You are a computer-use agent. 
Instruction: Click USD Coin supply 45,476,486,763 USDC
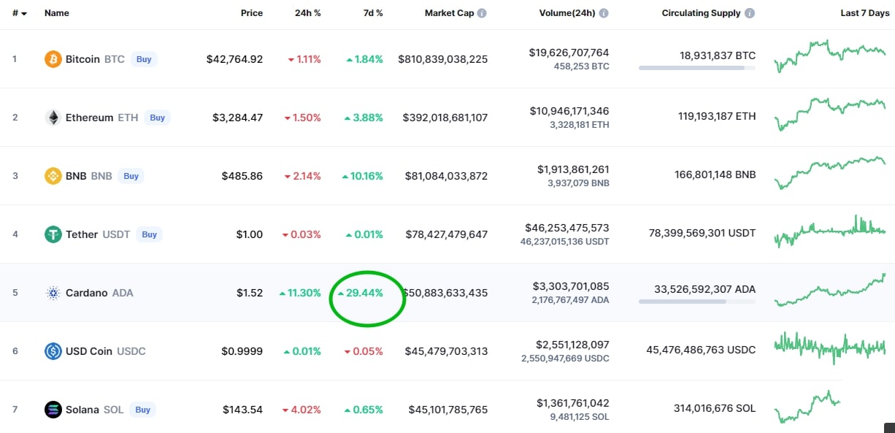[x=701, y=350]
